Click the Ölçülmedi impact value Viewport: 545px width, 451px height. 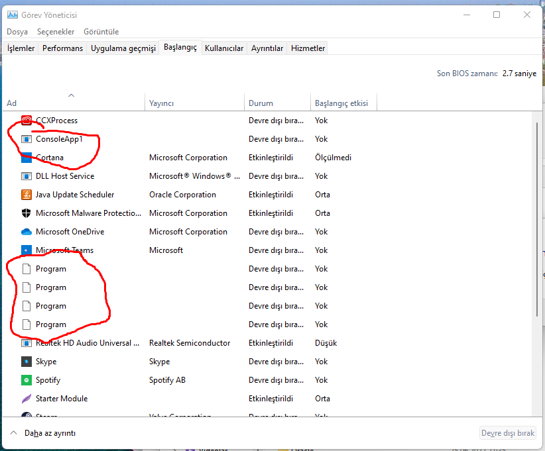click(x=333, y=158)
